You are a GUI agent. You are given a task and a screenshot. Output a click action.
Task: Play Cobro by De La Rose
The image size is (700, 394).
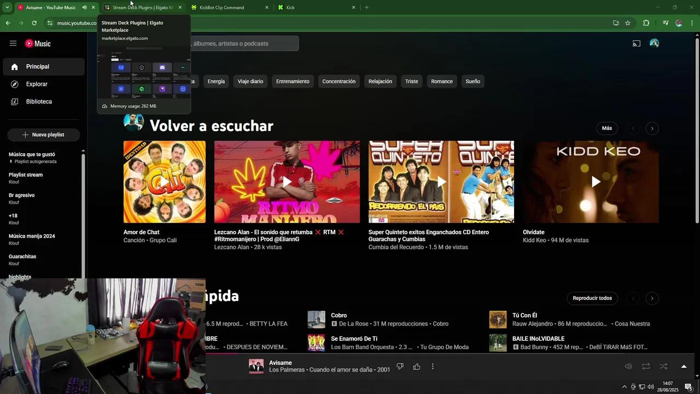[317, 320]
